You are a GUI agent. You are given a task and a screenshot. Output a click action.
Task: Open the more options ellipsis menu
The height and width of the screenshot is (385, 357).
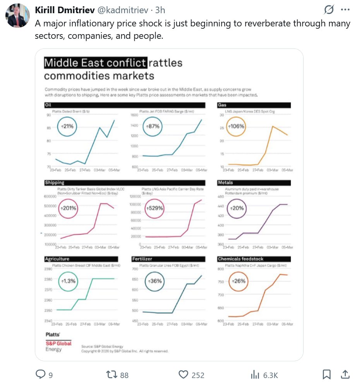[345, 10]
